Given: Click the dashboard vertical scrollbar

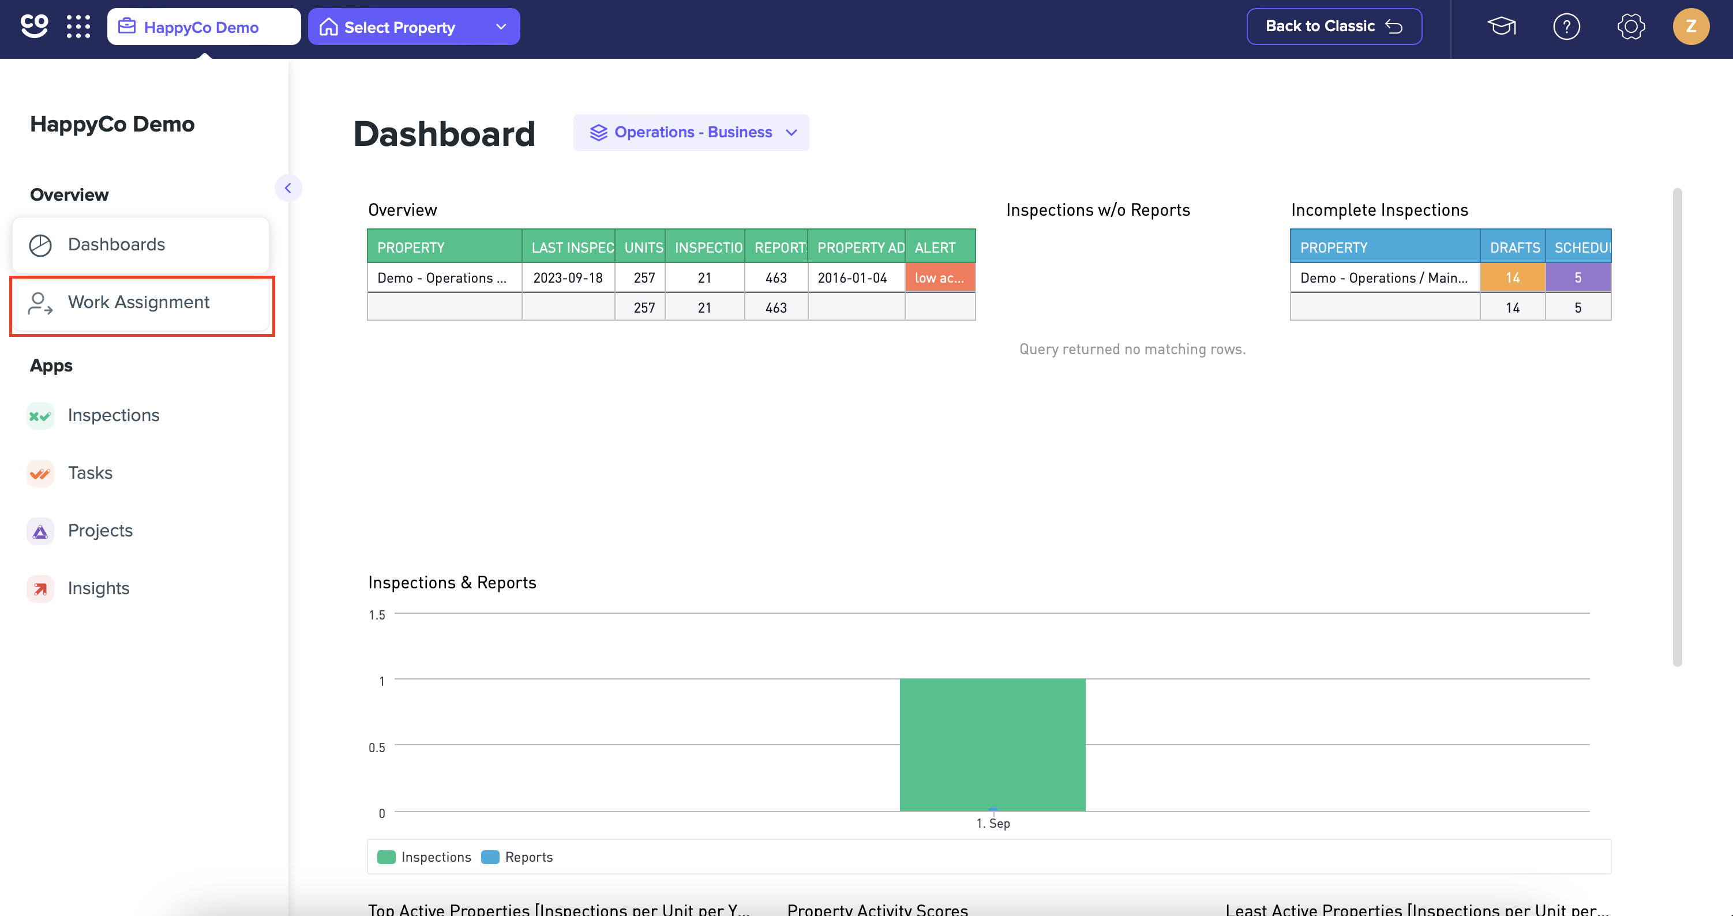Looking at the screenshot, I should 1677,428.
